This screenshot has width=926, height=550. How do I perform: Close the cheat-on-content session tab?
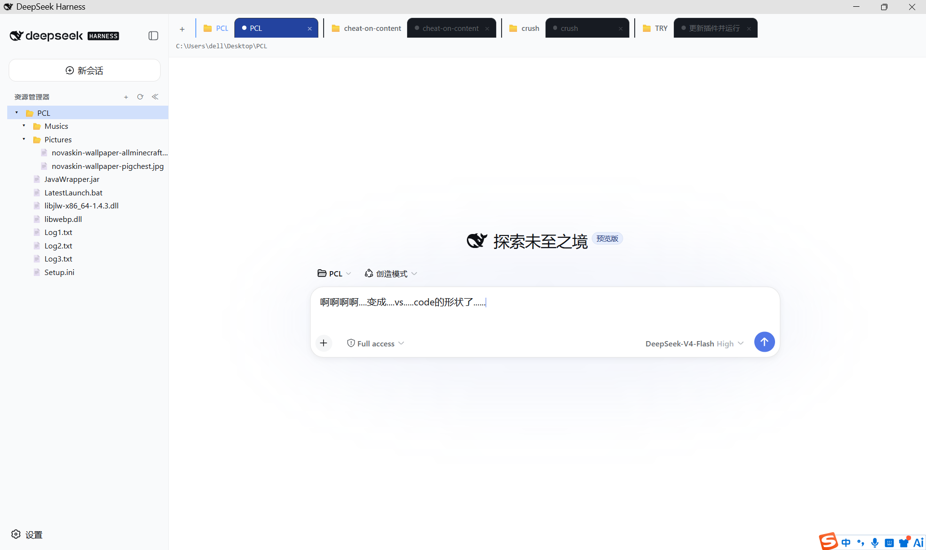[x=487, y=28]
